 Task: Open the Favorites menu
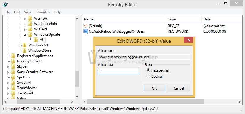[x=42, y=12]
